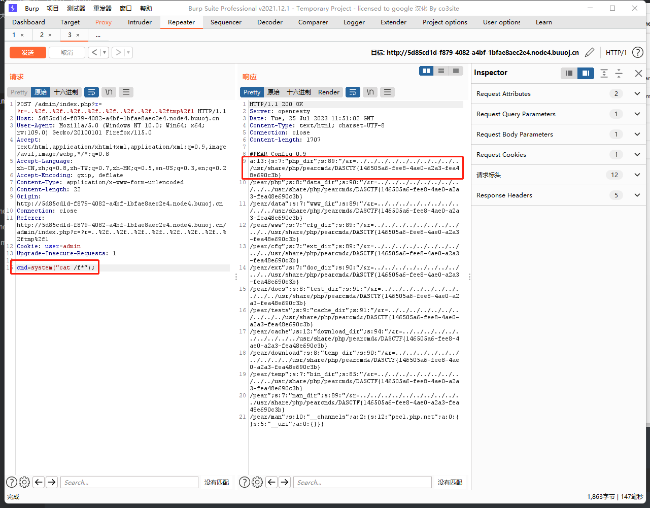Click the request search input field
This screenshot has width=650, height=508.
click(x=129, y=482)
